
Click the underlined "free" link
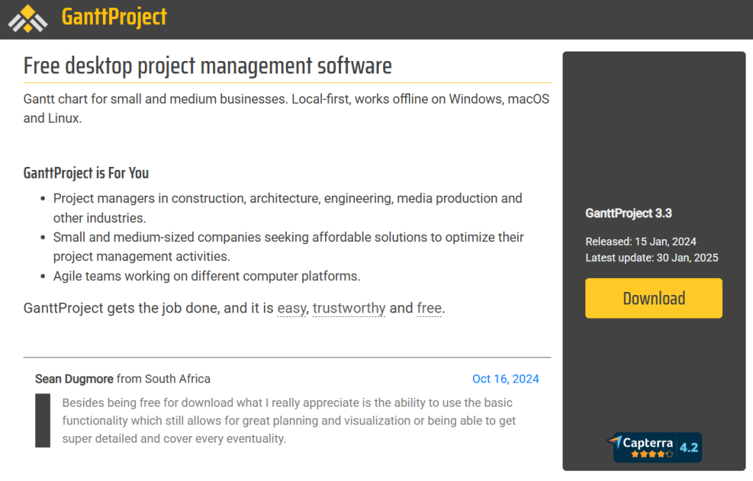pos(429,308)
